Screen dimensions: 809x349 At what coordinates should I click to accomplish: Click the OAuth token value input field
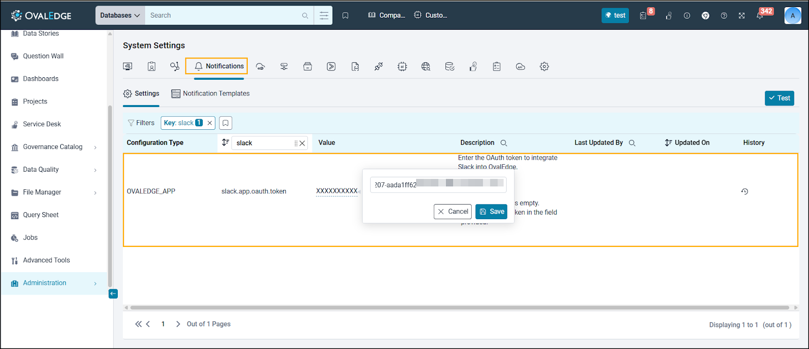(x=438, y=185)
